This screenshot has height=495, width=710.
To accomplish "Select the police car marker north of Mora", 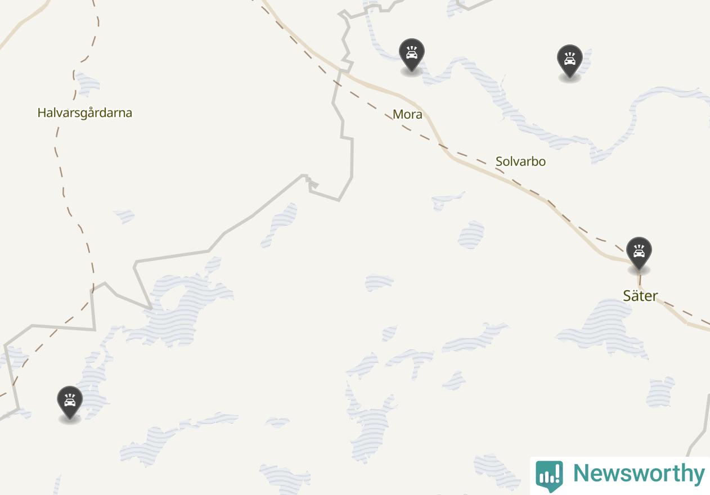I will tap(412, 55).
